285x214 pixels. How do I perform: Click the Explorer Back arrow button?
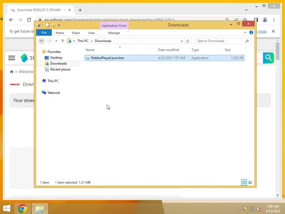42,41
